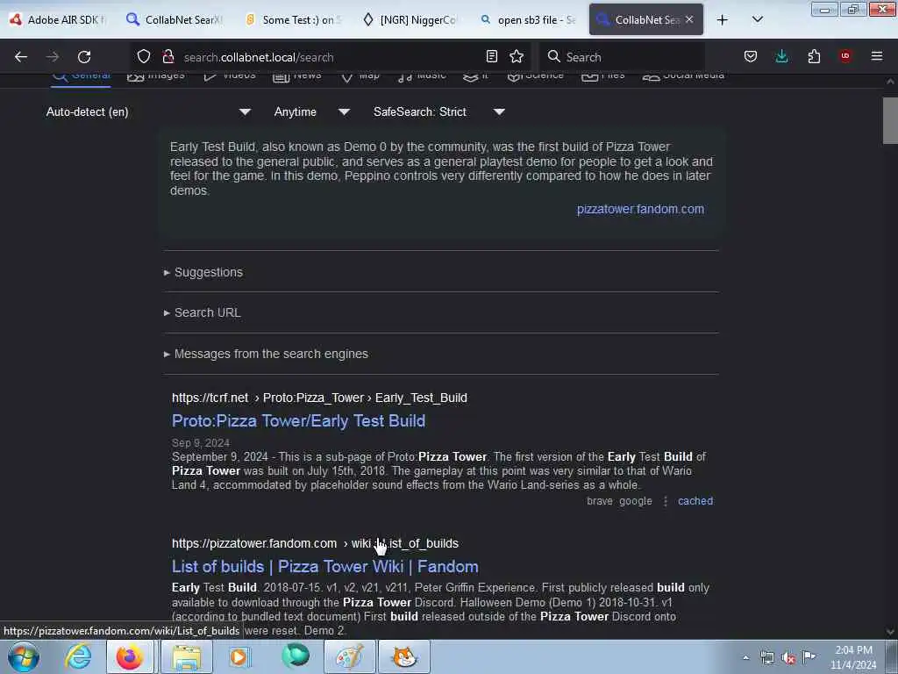Click the 'brave' engine label
The height and width of the screenshot is (674, 898).
(x=600, y=501)
